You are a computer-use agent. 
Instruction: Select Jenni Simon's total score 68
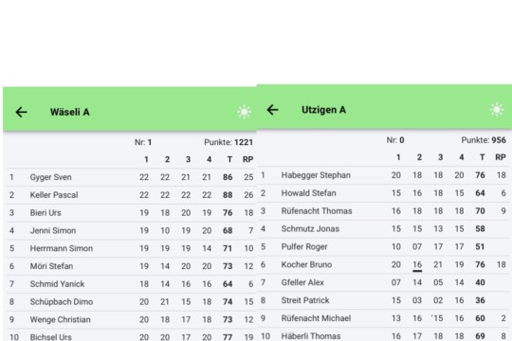(228, 231)
